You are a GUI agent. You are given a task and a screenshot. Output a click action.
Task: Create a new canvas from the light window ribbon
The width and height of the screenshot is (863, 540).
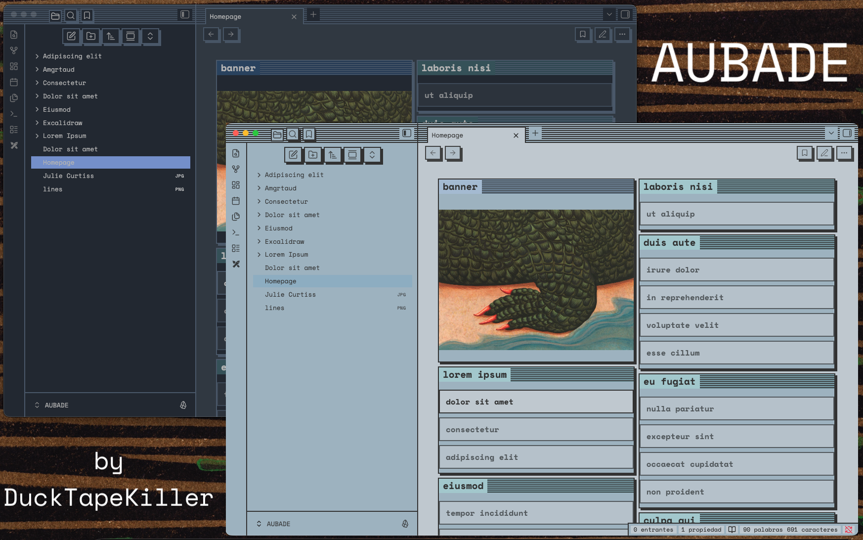236,185
